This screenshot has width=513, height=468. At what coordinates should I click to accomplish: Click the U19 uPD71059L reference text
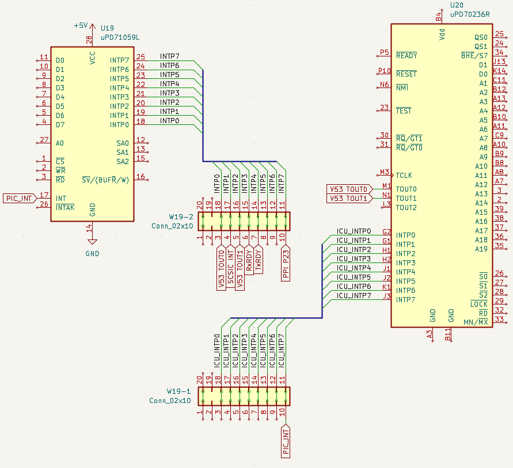coord(107,28)
